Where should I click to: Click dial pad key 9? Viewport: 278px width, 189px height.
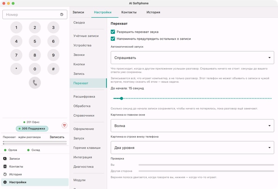(x=53, y=55)
